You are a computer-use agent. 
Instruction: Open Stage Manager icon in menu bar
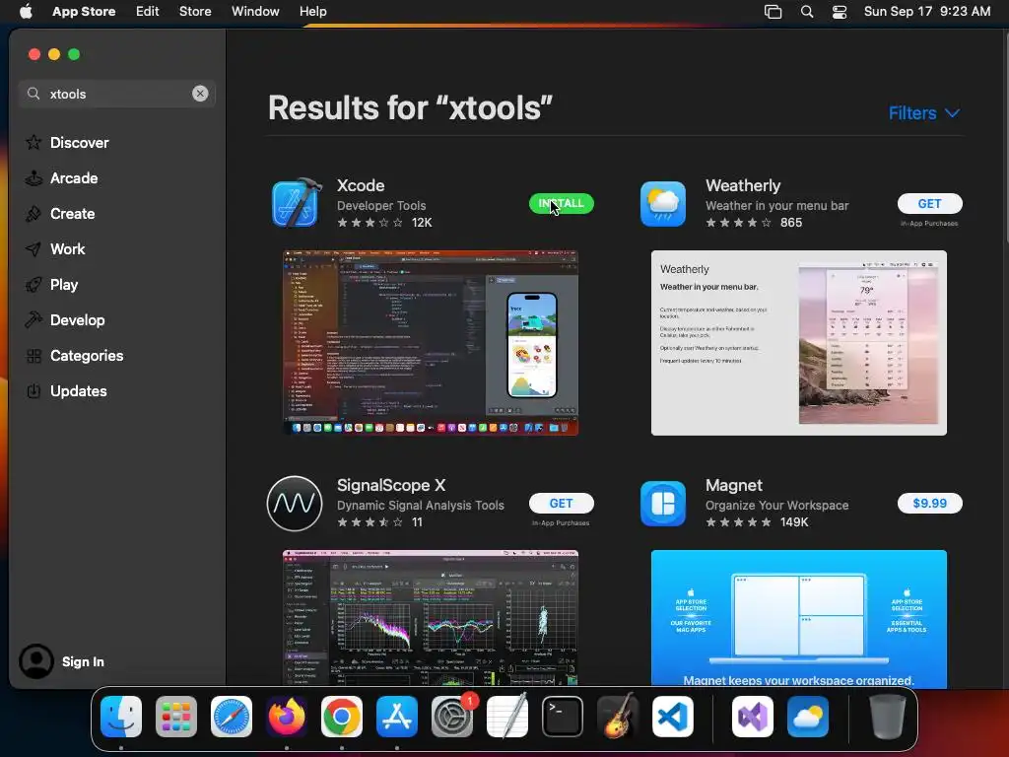(773, 12)
